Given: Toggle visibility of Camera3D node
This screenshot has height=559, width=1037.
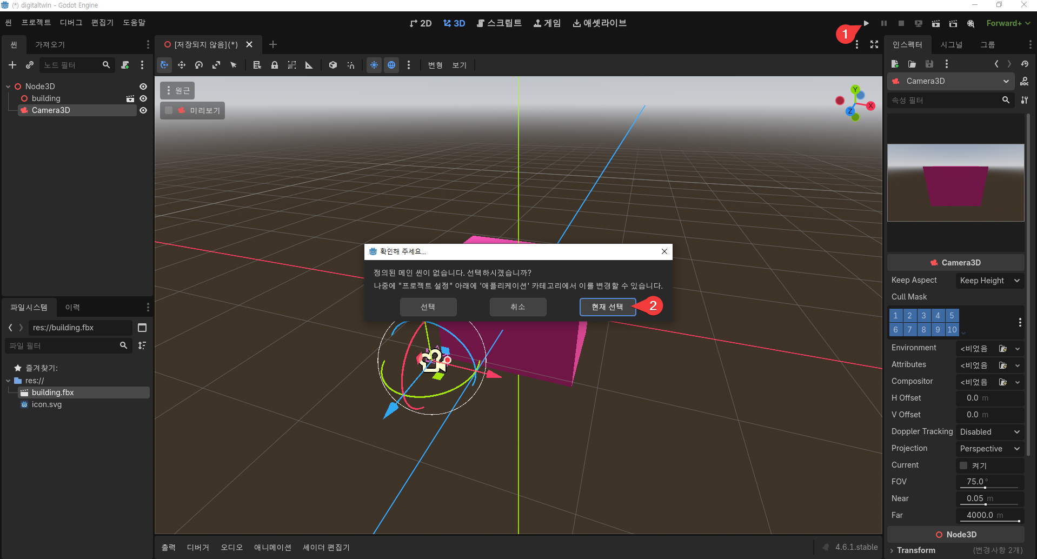Looking at the screenshot, I should (x=143, y=110).
